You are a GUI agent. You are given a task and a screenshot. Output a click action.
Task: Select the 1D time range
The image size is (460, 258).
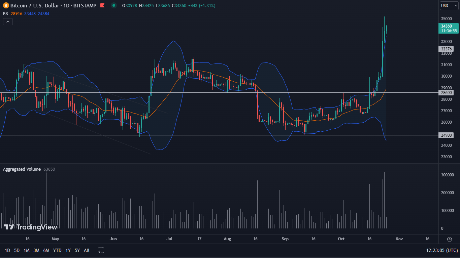[7, 250]
